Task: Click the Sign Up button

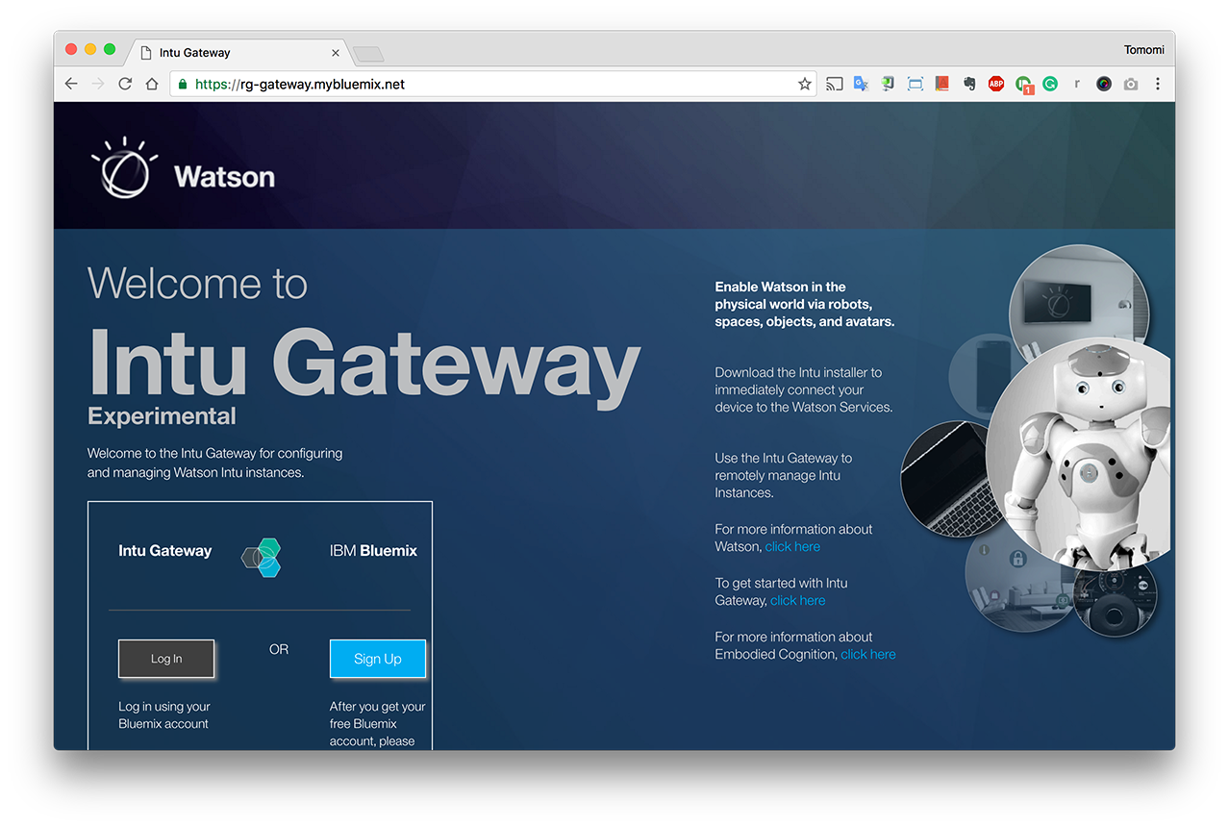Action: (377, 659)
